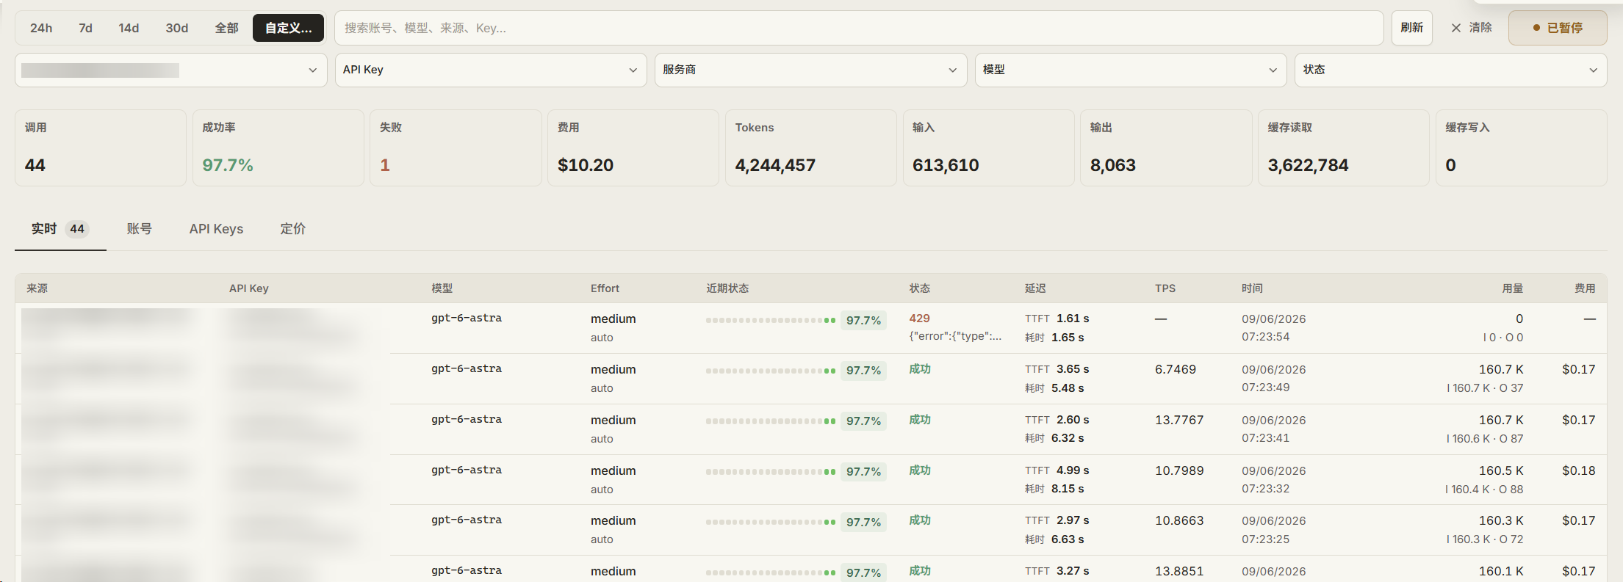The image size is (1623, 582).
Task: Select the 30d time range
Action: click(x=176, y=28)
